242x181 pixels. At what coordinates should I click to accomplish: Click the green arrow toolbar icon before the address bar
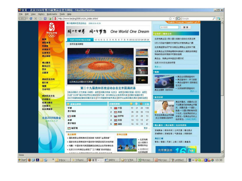[50, 19]
